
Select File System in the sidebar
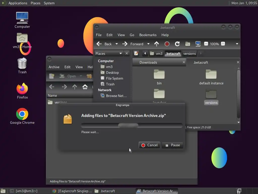point(114,78)
